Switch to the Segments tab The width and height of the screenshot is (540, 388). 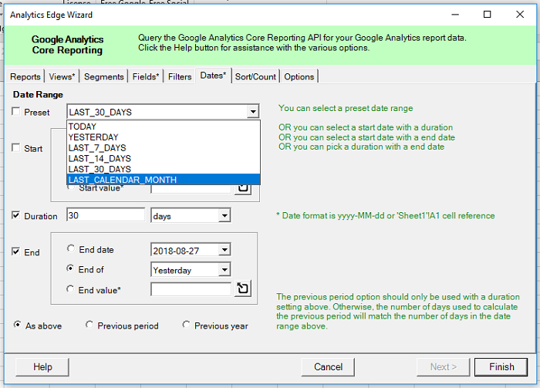pyautogui.click(x=103, y=76)
